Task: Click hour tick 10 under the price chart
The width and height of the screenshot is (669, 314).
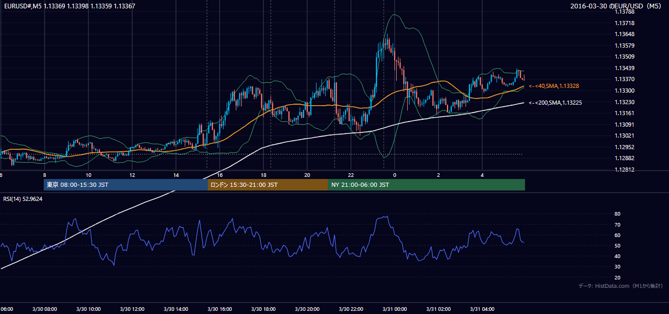Action: point(88,175)
